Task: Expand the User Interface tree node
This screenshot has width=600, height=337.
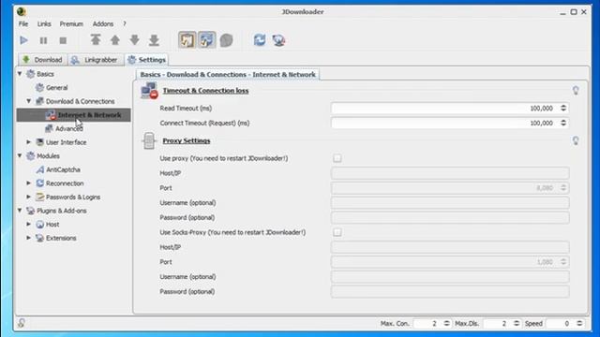Action: click(29, 142)
